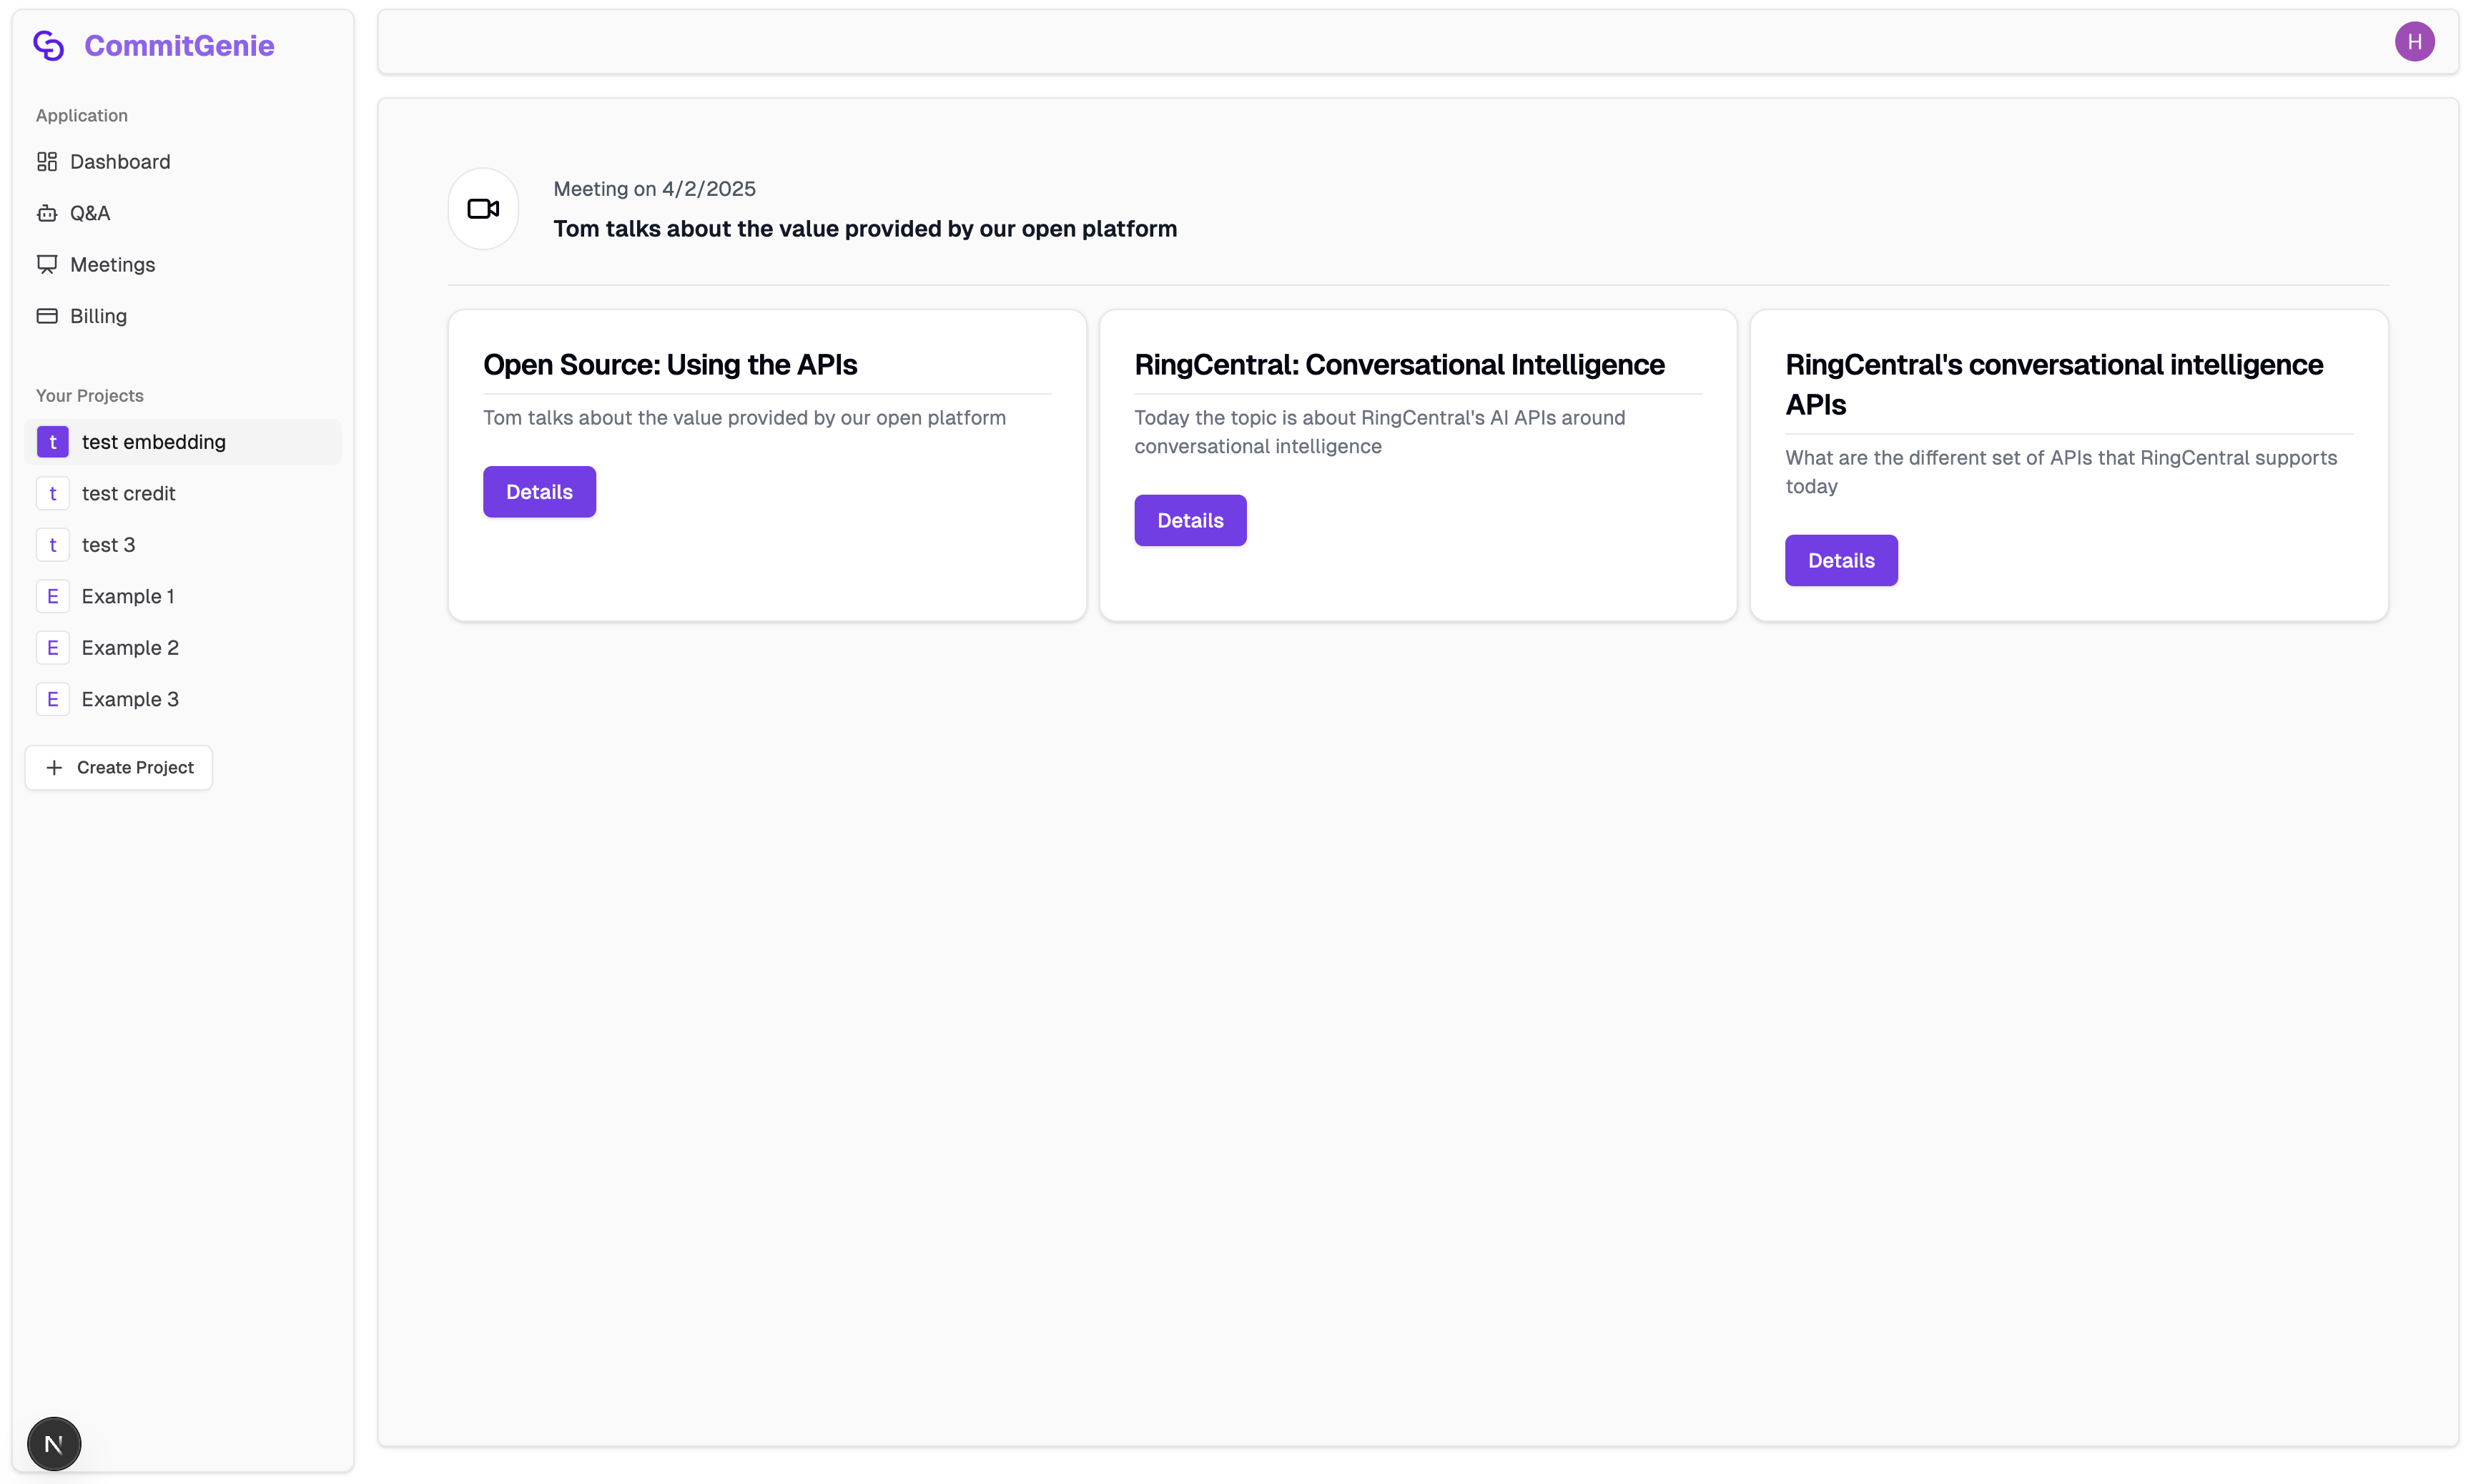2471x1484 pixels.
Task: Switch to the test credit project
Action: (x=183, y=493)
